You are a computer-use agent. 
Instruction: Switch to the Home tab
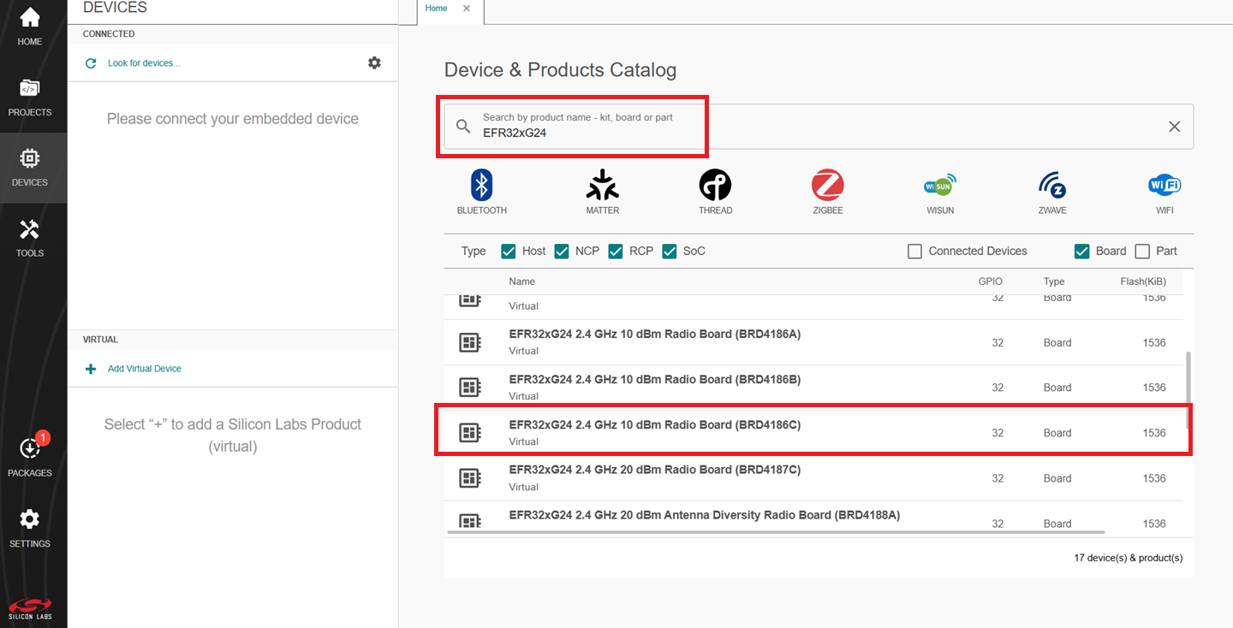click(x=437, y=9)
